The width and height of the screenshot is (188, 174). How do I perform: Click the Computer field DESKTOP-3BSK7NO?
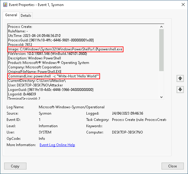[x=127, y=132]
